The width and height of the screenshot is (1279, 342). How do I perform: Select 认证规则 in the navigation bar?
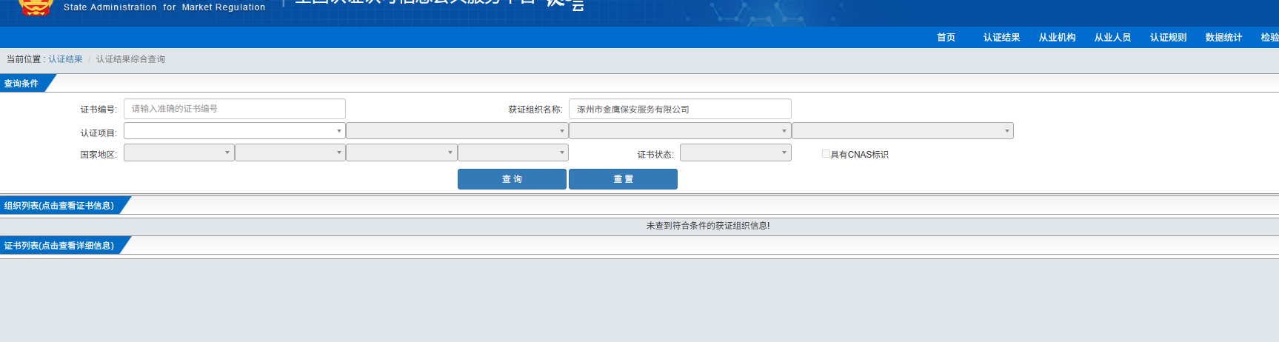click(1168, 38)
